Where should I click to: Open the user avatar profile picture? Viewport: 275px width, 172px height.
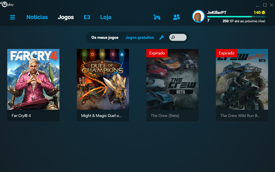198,16
